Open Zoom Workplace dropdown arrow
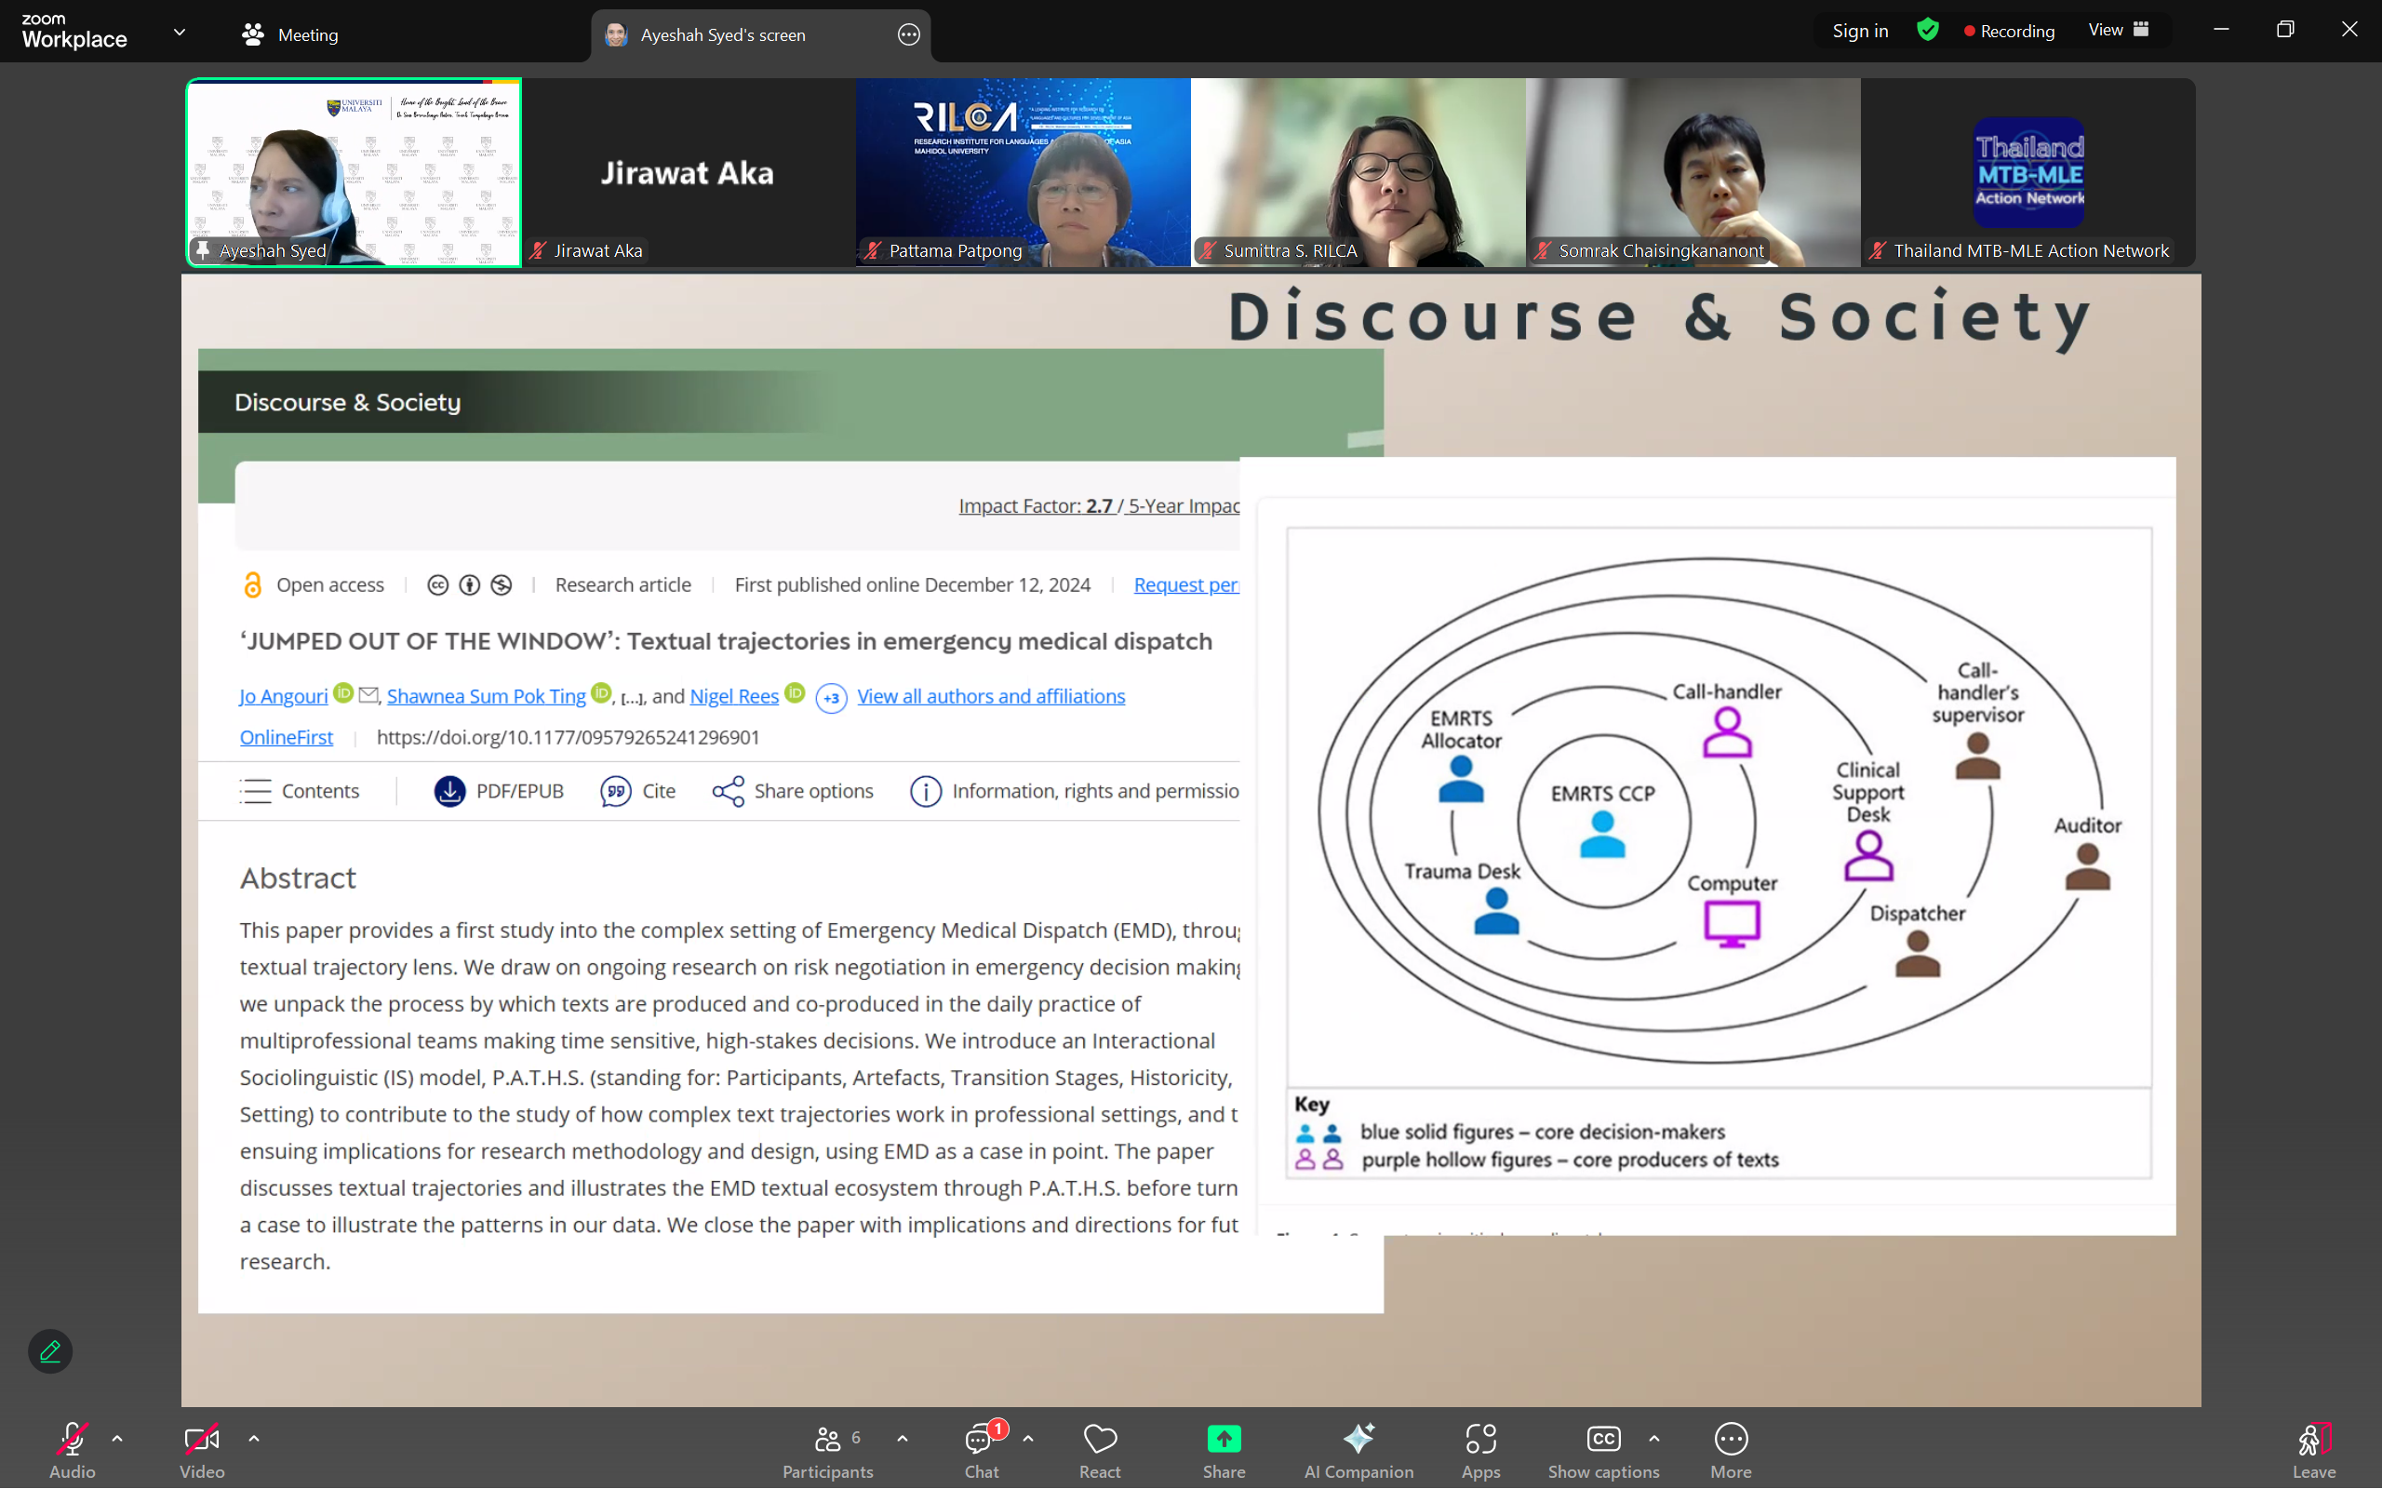Viewport: 2382px width, 1489px height. click(x=180, y=33)
